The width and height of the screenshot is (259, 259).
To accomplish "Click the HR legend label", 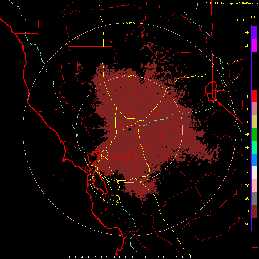I will point(247,135).
